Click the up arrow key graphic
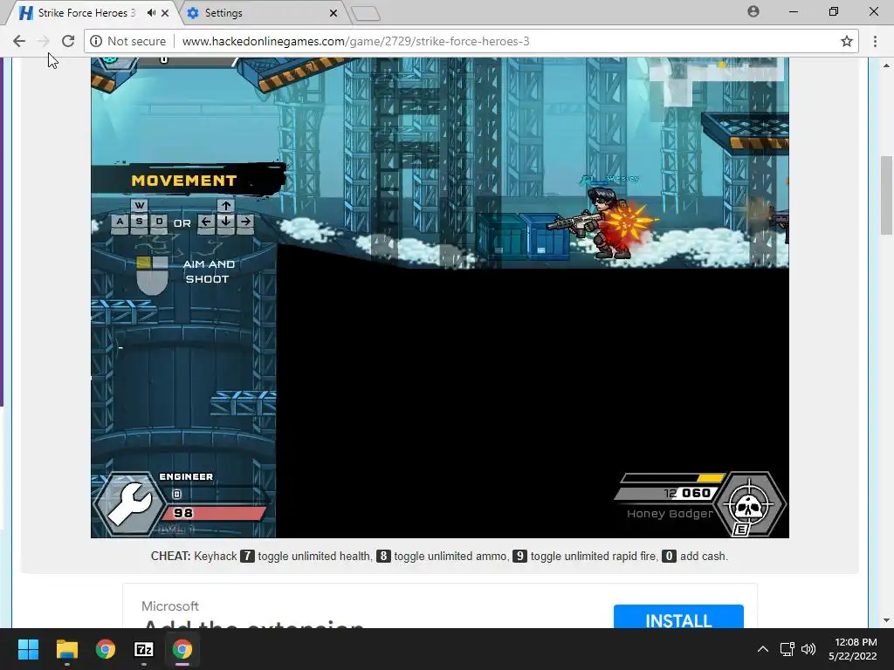Image resolution: width=894 pixels, height=670 pixels. click(226, 205)
